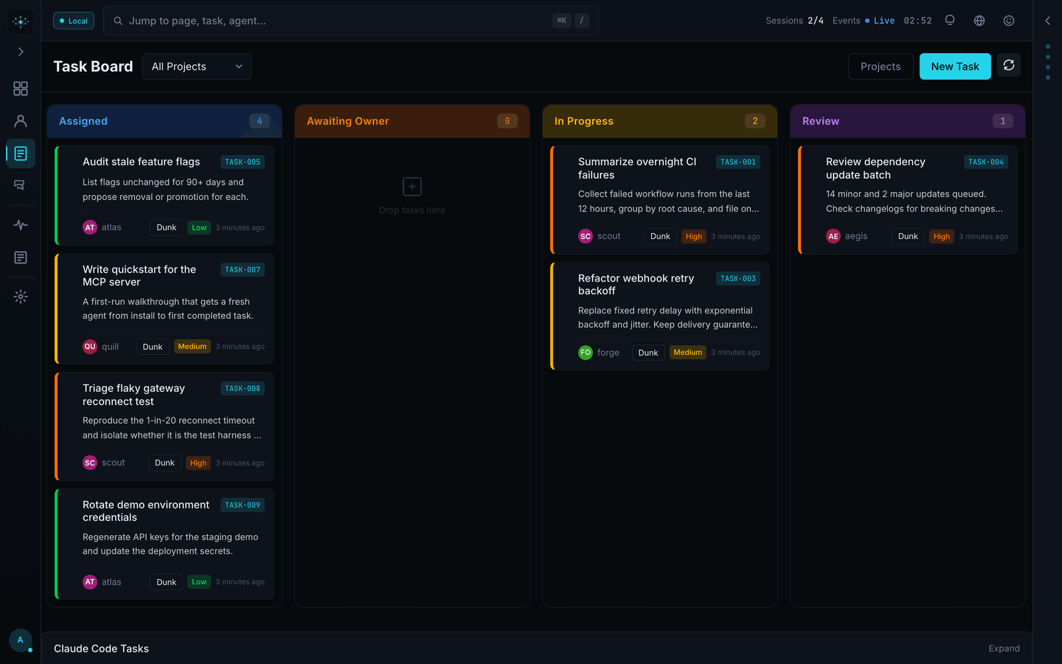Open the logs document icon in sidebar

point(21,257)
